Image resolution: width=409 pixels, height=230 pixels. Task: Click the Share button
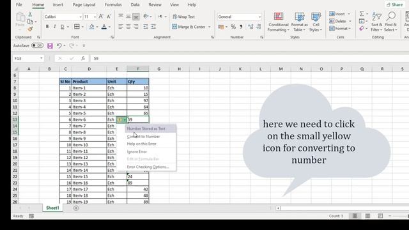pos(395,4)
